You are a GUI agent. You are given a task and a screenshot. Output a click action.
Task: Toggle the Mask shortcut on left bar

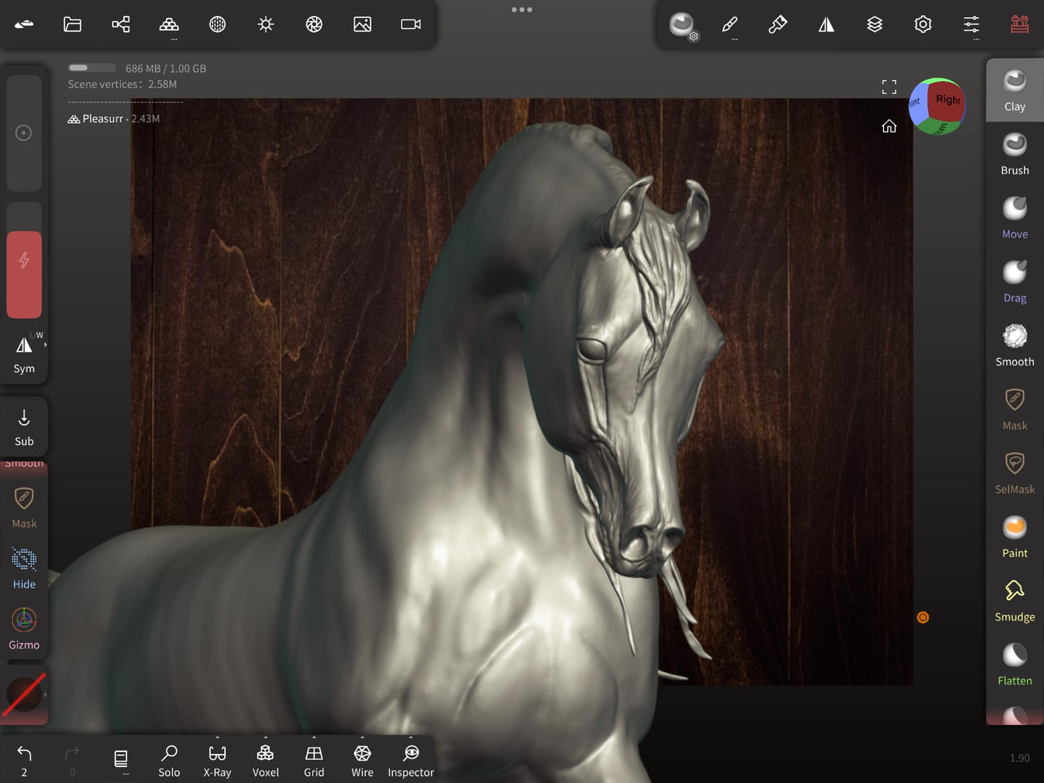pyautogui.click(x=24, y=509)
